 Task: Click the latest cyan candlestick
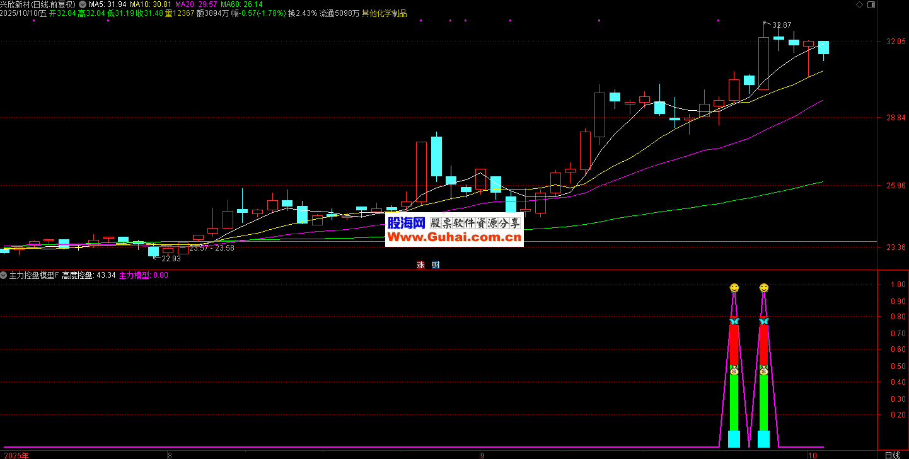[823, 47]
